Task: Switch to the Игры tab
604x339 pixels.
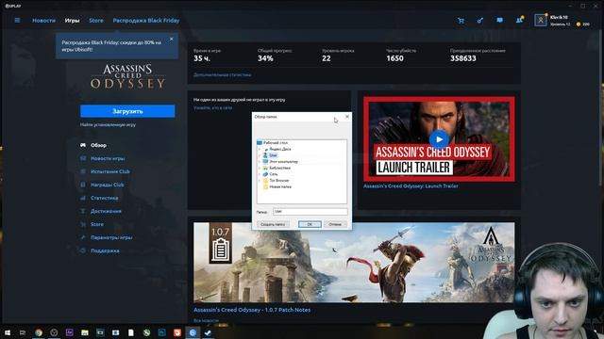Action: 72,21
